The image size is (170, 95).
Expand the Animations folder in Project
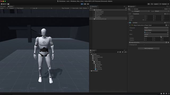click(91, 56)
